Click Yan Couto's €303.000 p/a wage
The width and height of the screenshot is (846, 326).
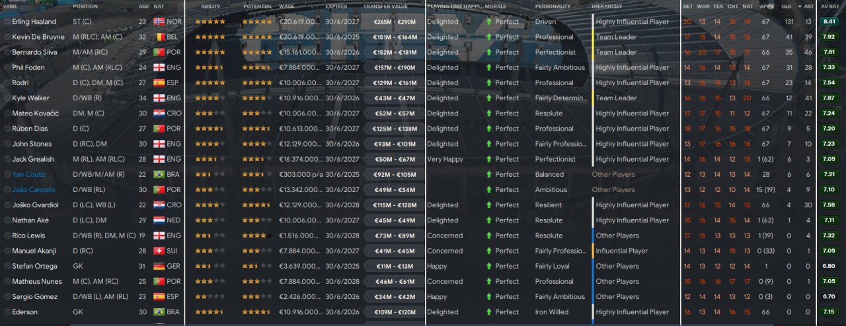point(300,174)
